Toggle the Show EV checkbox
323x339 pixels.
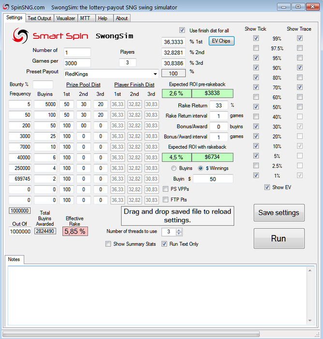[267, 187]
